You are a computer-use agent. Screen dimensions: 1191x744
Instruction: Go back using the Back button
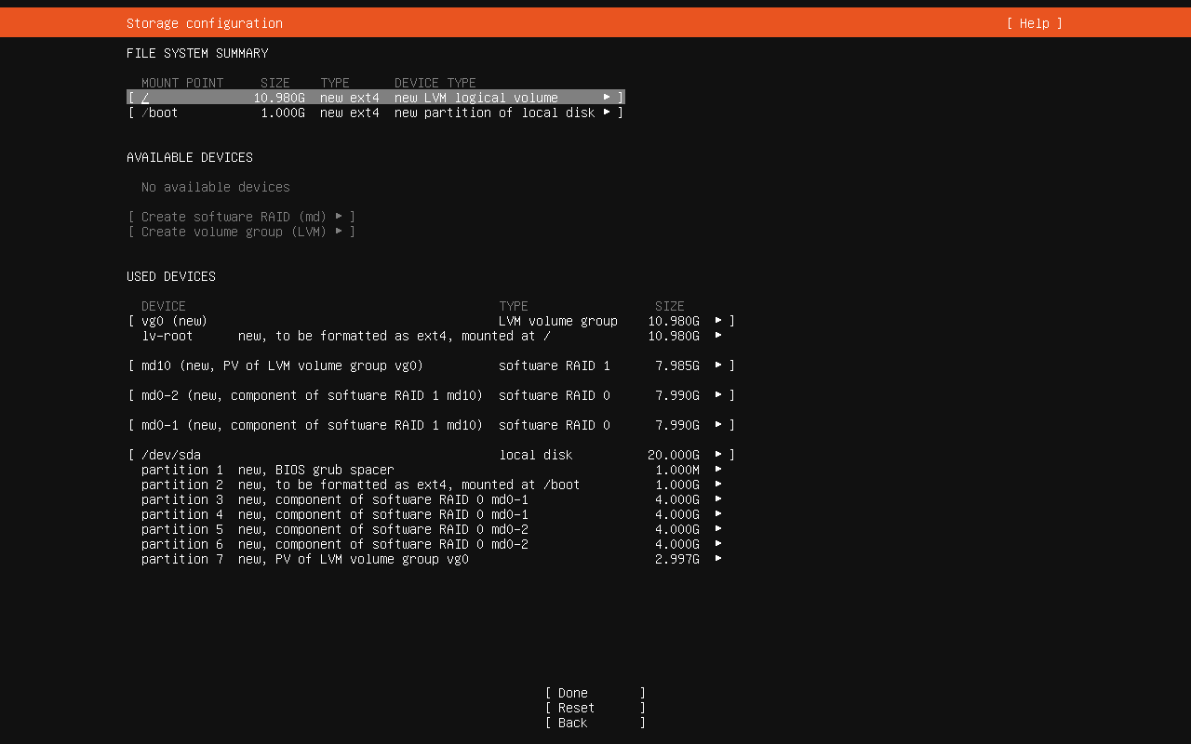point(595,723)
